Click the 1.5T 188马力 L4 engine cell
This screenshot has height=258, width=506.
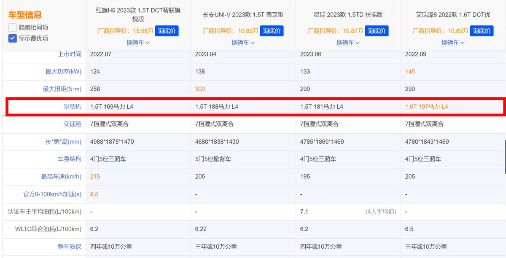pos(216,107)
